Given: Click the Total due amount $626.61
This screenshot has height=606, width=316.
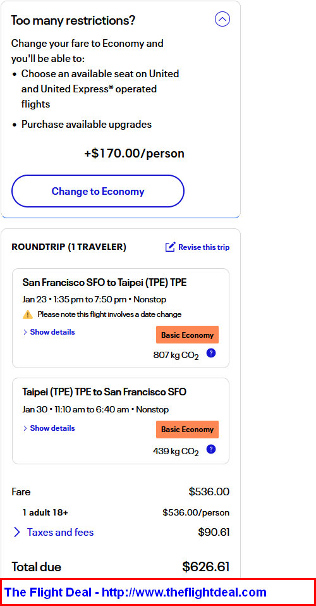Looking at the screenshot, I should [206, 567].
